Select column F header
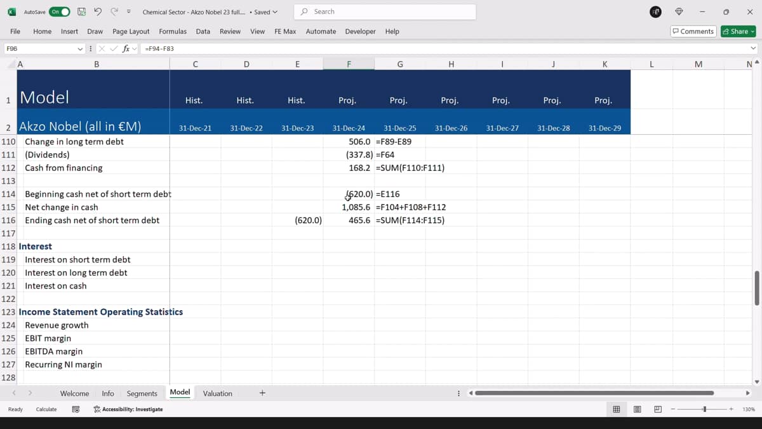 [x=349, y=64]
